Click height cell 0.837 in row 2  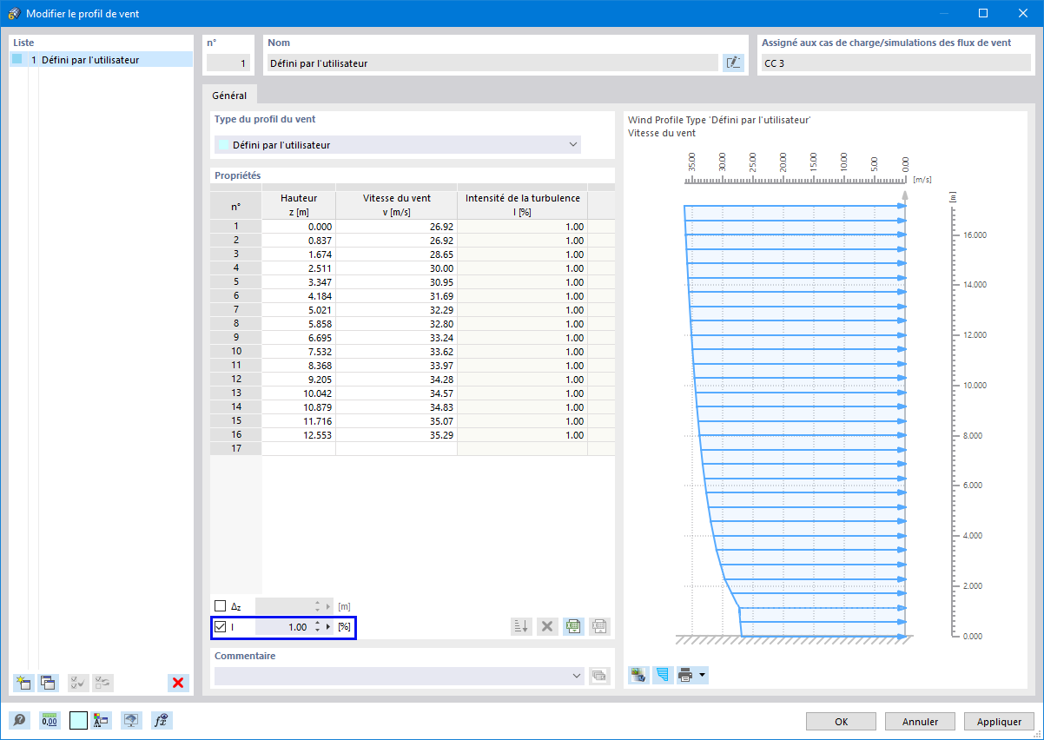pos(299,240)
